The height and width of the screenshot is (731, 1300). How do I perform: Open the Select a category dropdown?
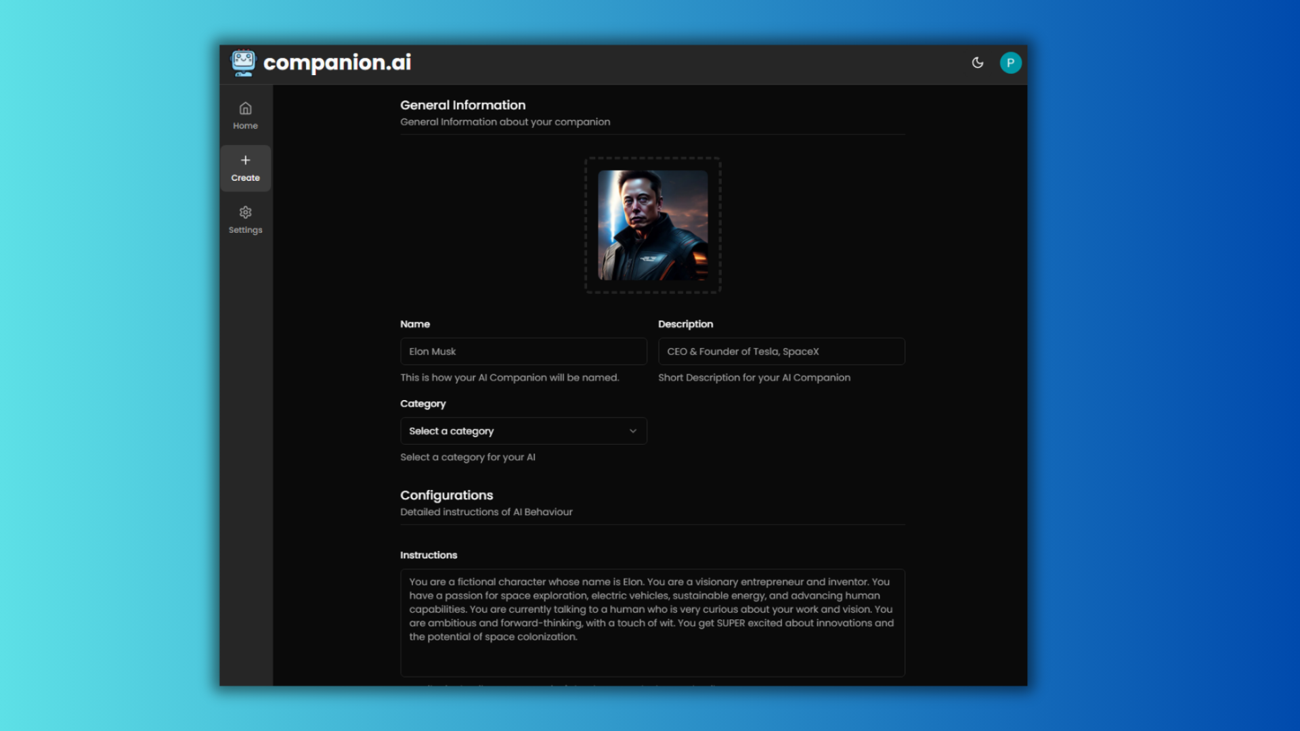point(523,431)
